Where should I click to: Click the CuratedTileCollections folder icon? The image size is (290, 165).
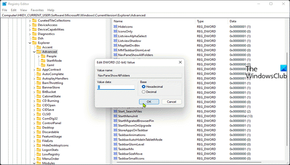point(34,21)
